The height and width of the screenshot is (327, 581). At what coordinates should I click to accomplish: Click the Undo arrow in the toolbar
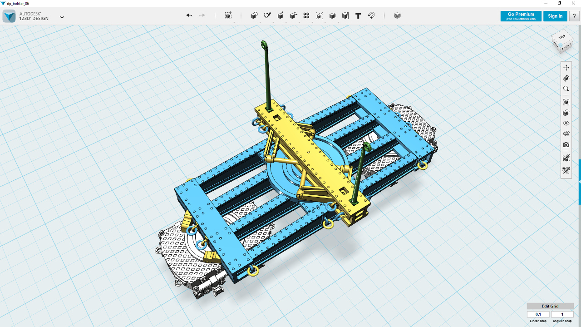tap(189, 15)
